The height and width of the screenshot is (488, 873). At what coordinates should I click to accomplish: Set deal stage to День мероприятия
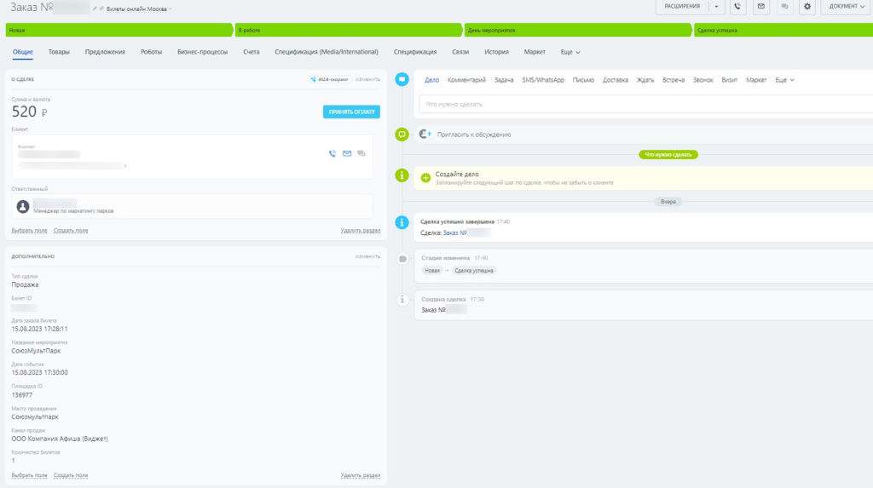pos(577,30)
